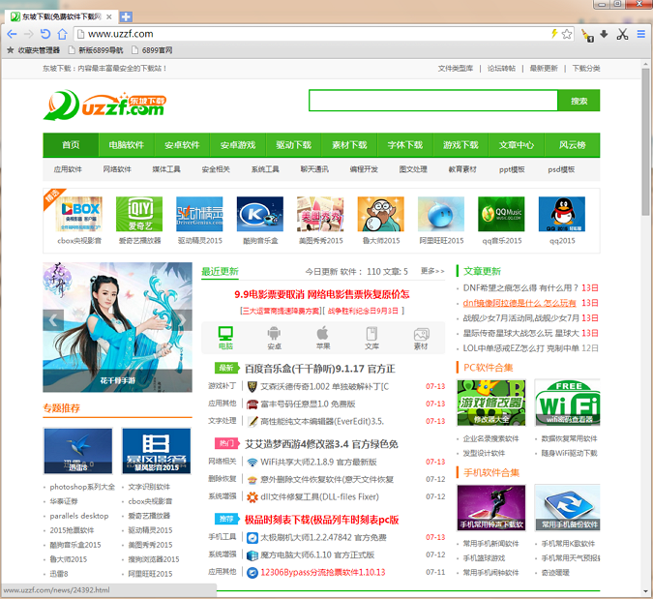Click the uzzf.com site logo
Viewport: 653px width, 599px height.
pyautogui.click(x=104, y=105)
